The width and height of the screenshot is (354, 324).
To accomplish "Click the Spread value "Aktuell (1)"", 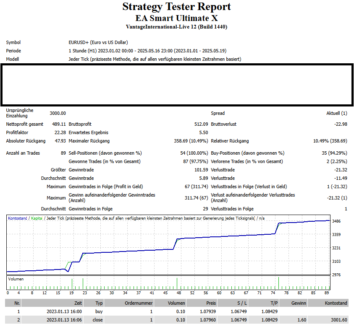I will (336, 113).
